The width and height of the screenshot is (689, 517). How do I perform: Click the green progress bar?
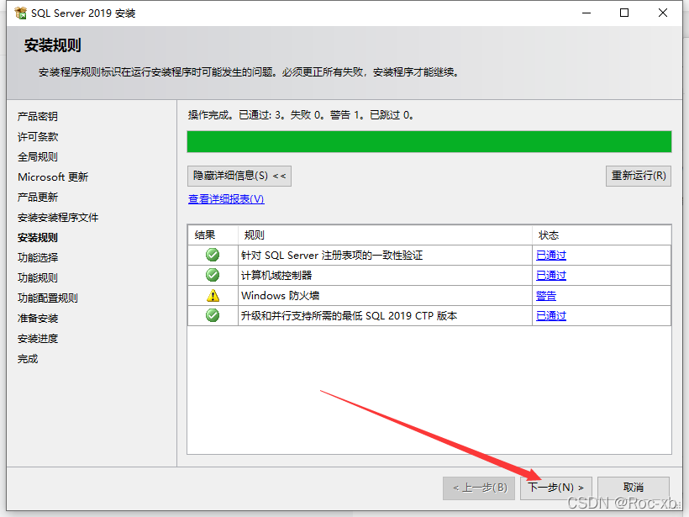[x=429, y=141]
